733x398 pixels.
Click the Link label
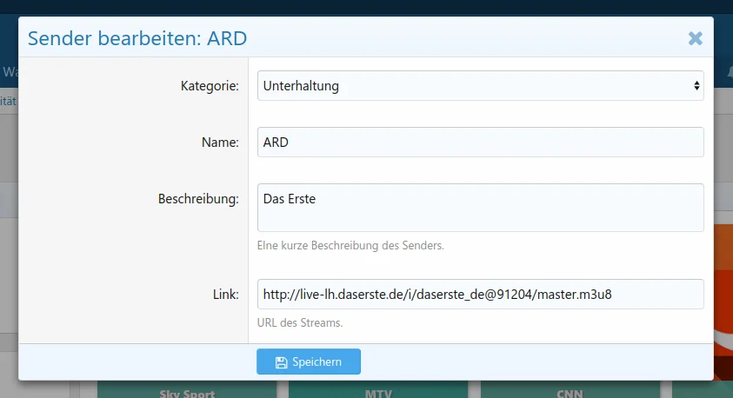[225, 295]
